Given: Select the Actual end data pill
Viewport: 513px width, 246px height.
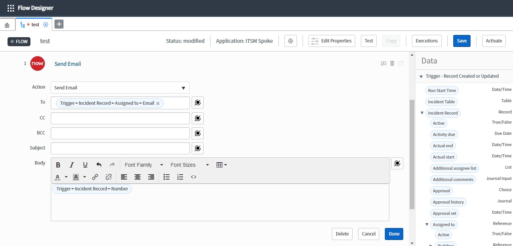Looking at the screenshot, I should point(443,146).
